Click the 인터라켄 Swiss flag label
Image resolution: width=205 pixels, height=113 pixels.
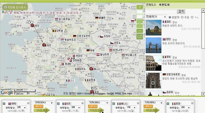pos(76,60)
